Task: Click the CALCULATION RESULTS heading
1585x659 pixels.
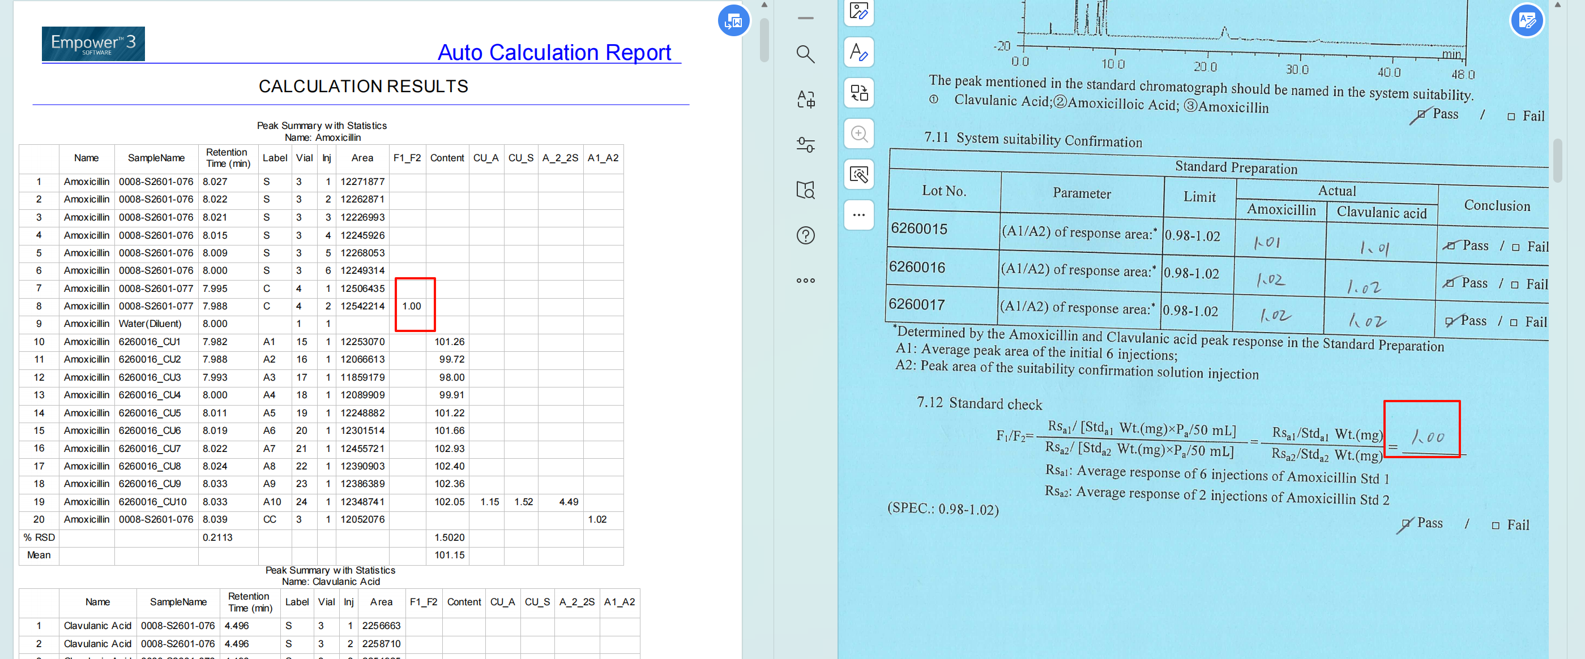Action: pyautogui.click(x=363, y=86)
